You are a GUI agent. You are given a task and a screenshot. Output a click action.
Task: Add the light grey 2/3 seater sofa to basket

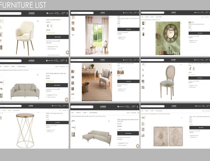(x=57, y=85)
